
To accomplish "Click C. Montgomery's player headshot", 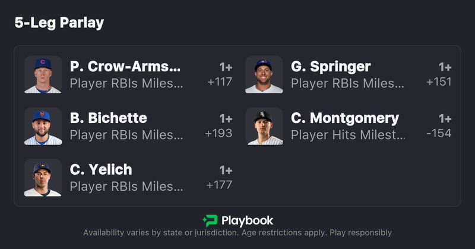I will coord(264,126).
